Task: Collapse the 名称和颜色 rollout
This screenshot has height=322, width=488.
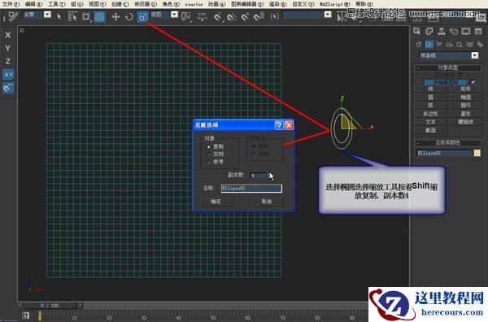Action: [448, 143]
